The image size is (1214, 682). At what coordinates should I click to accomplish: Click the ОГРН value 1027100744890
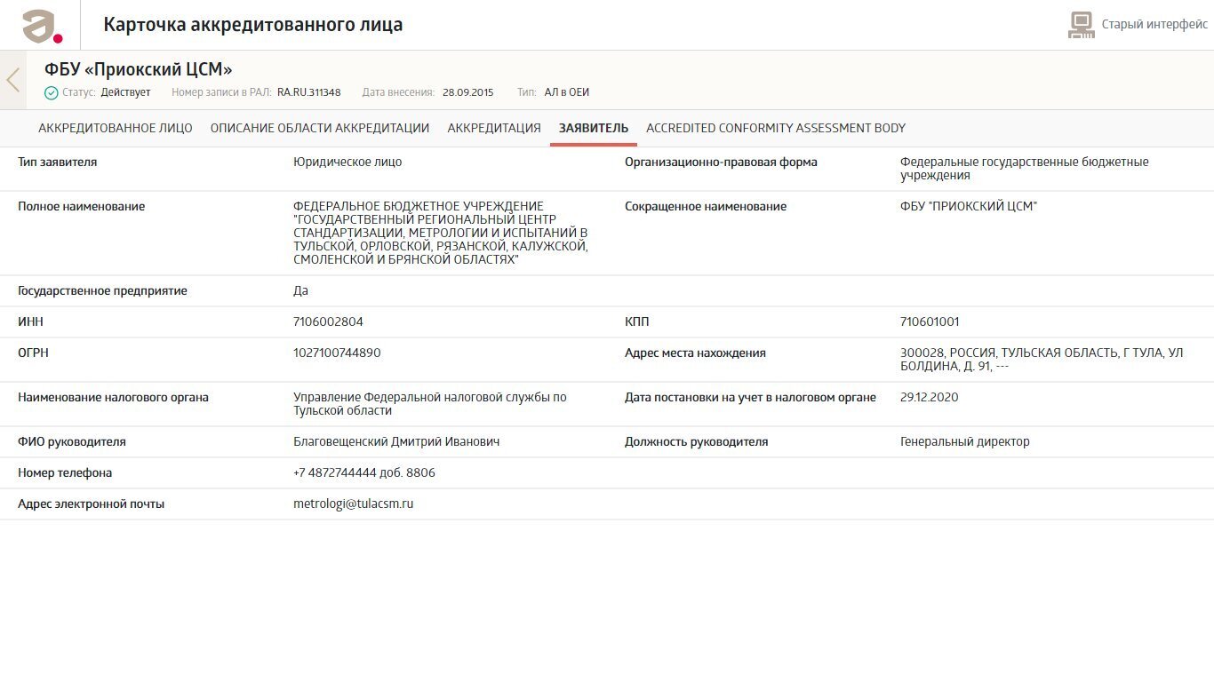point(337,353)
